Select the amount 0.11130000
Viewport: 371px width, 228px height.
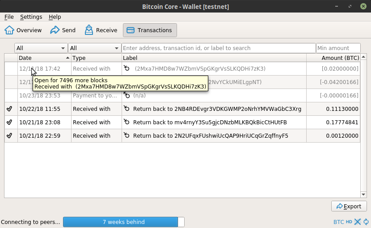(342, 109)
